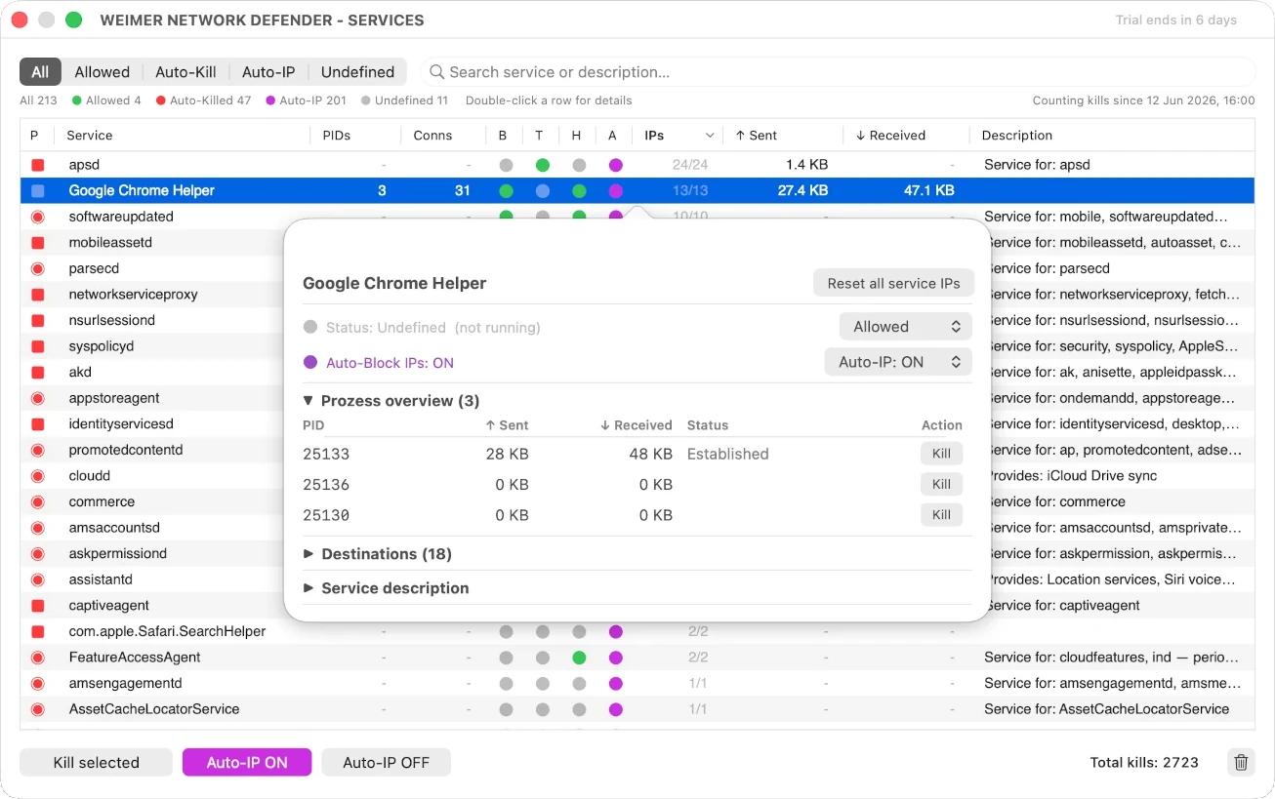Click the red square icon for captiveagent
The height and width of the screenshot is (799, 1275).
38,606
